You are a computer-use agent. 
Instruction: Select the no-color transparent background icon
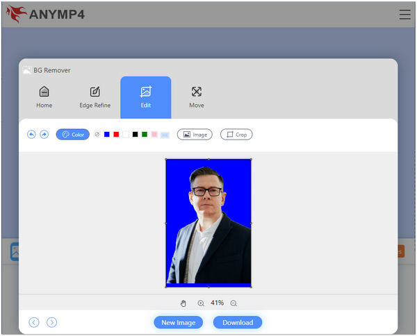click(97, 135)
